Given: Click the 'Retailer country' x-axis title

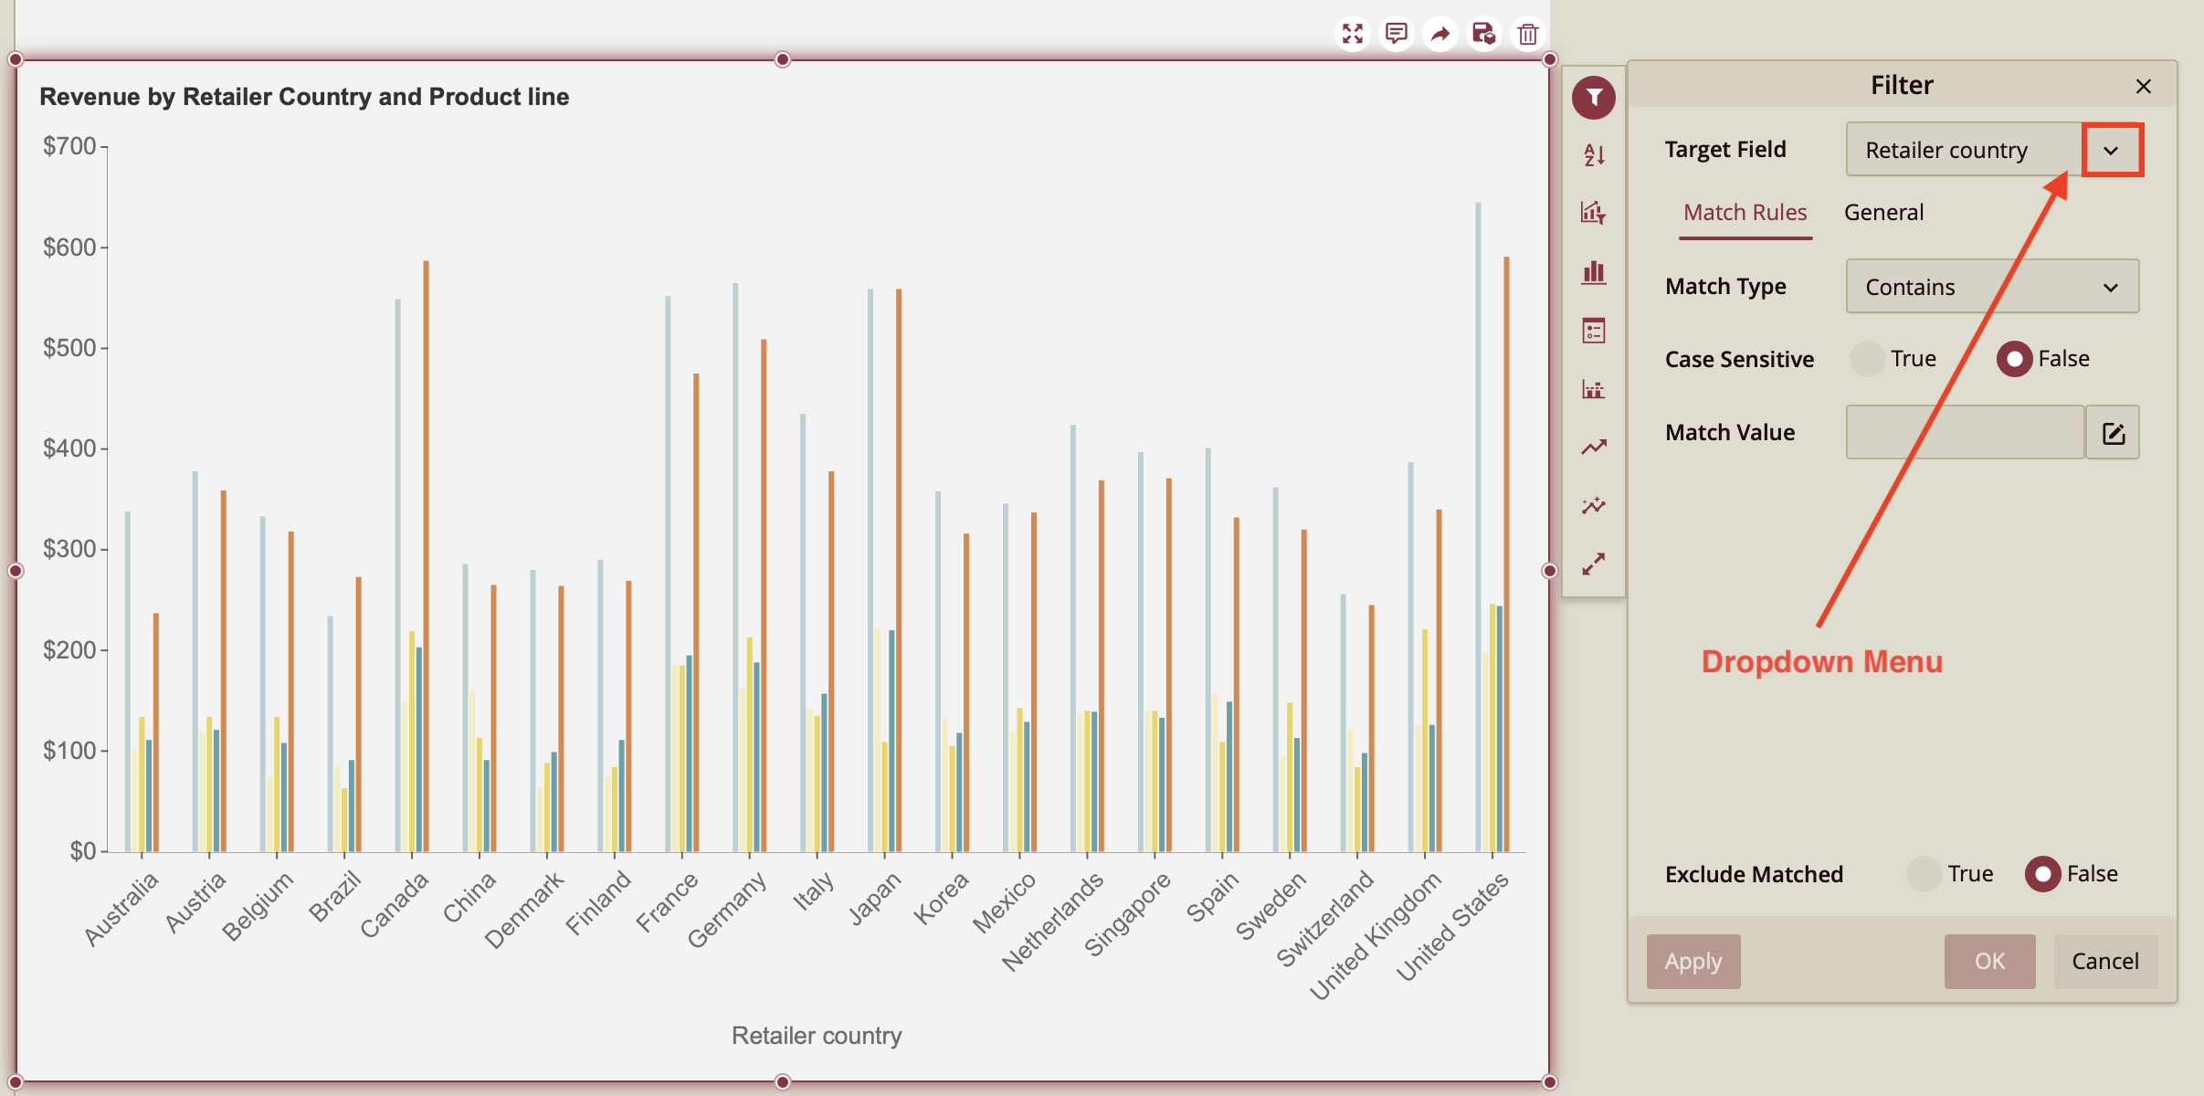Looking at the screenshot, I should point(817,1036).
